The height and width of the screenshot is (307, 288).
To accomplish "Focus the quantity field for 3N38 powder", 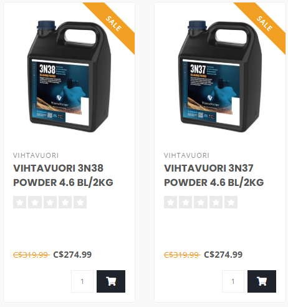I will coord(82,281).
